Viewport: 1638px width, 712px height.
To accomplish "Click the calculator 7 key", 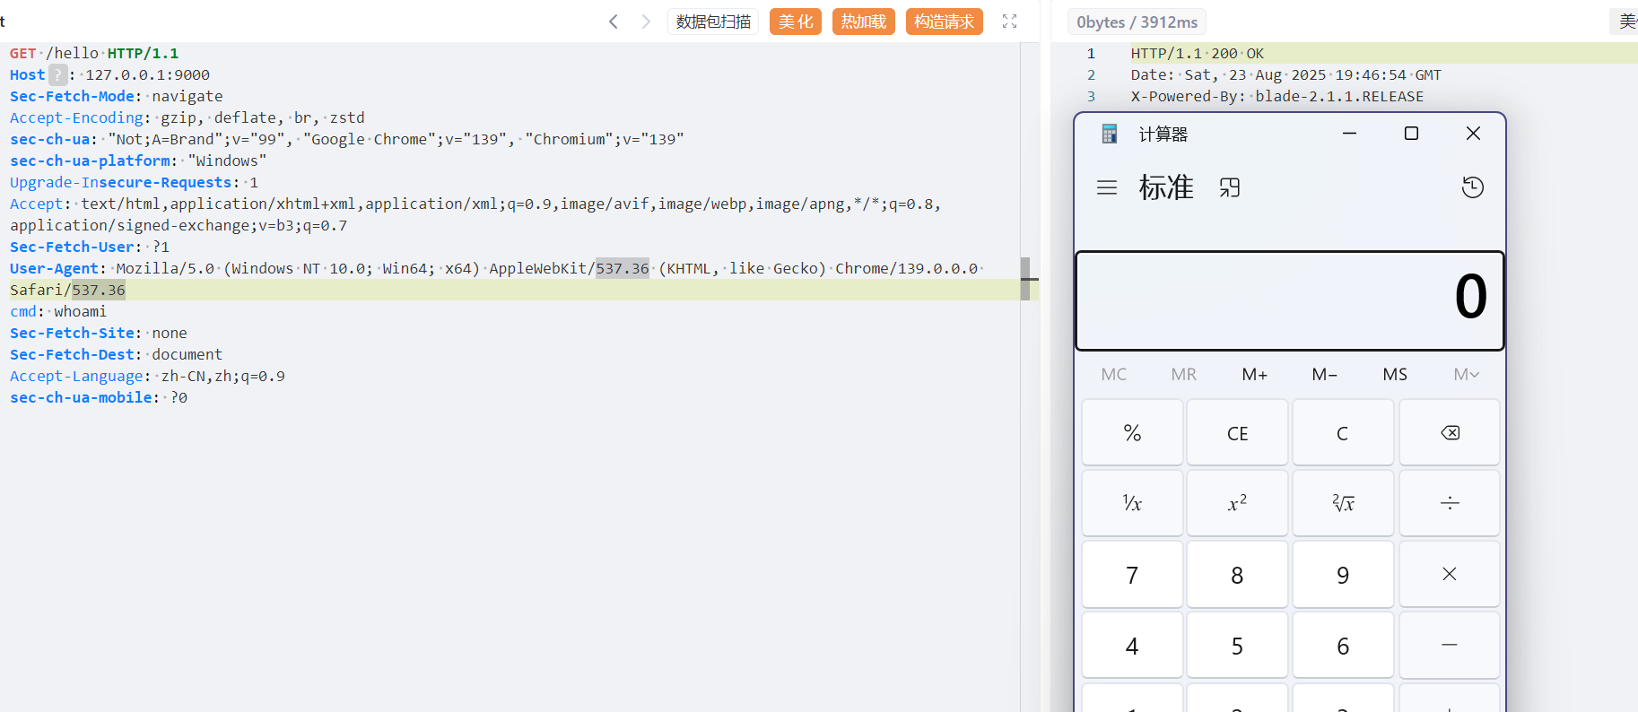I will 1132,575.
